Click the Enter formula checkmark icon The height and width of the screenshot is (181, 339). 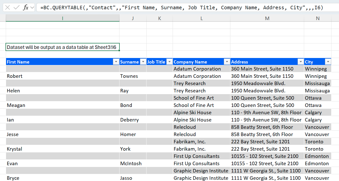pos(17,8)
